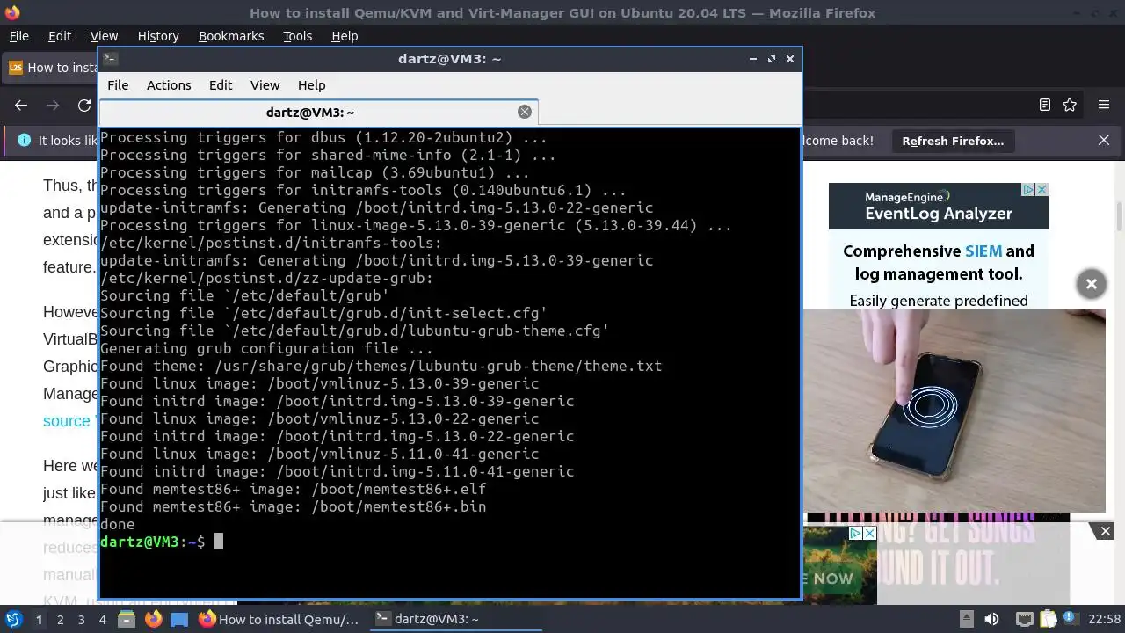1125x633 pixels.
Task: Open Help menu in Firefox window
Action: coord(345,36)
